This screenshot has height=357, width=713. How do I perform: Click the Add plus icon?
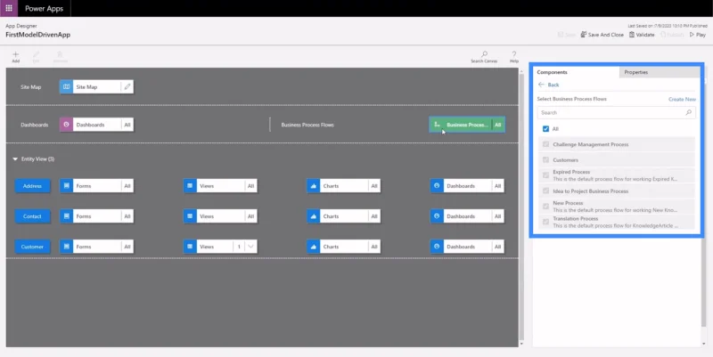pos(15,54)
